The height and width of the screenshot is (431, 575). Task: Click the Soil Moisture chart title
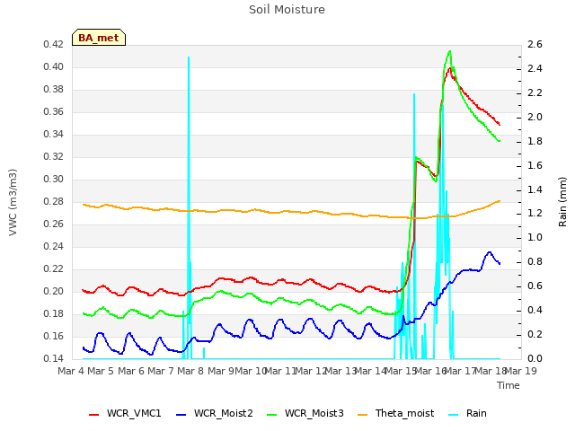tap(287, 10)
